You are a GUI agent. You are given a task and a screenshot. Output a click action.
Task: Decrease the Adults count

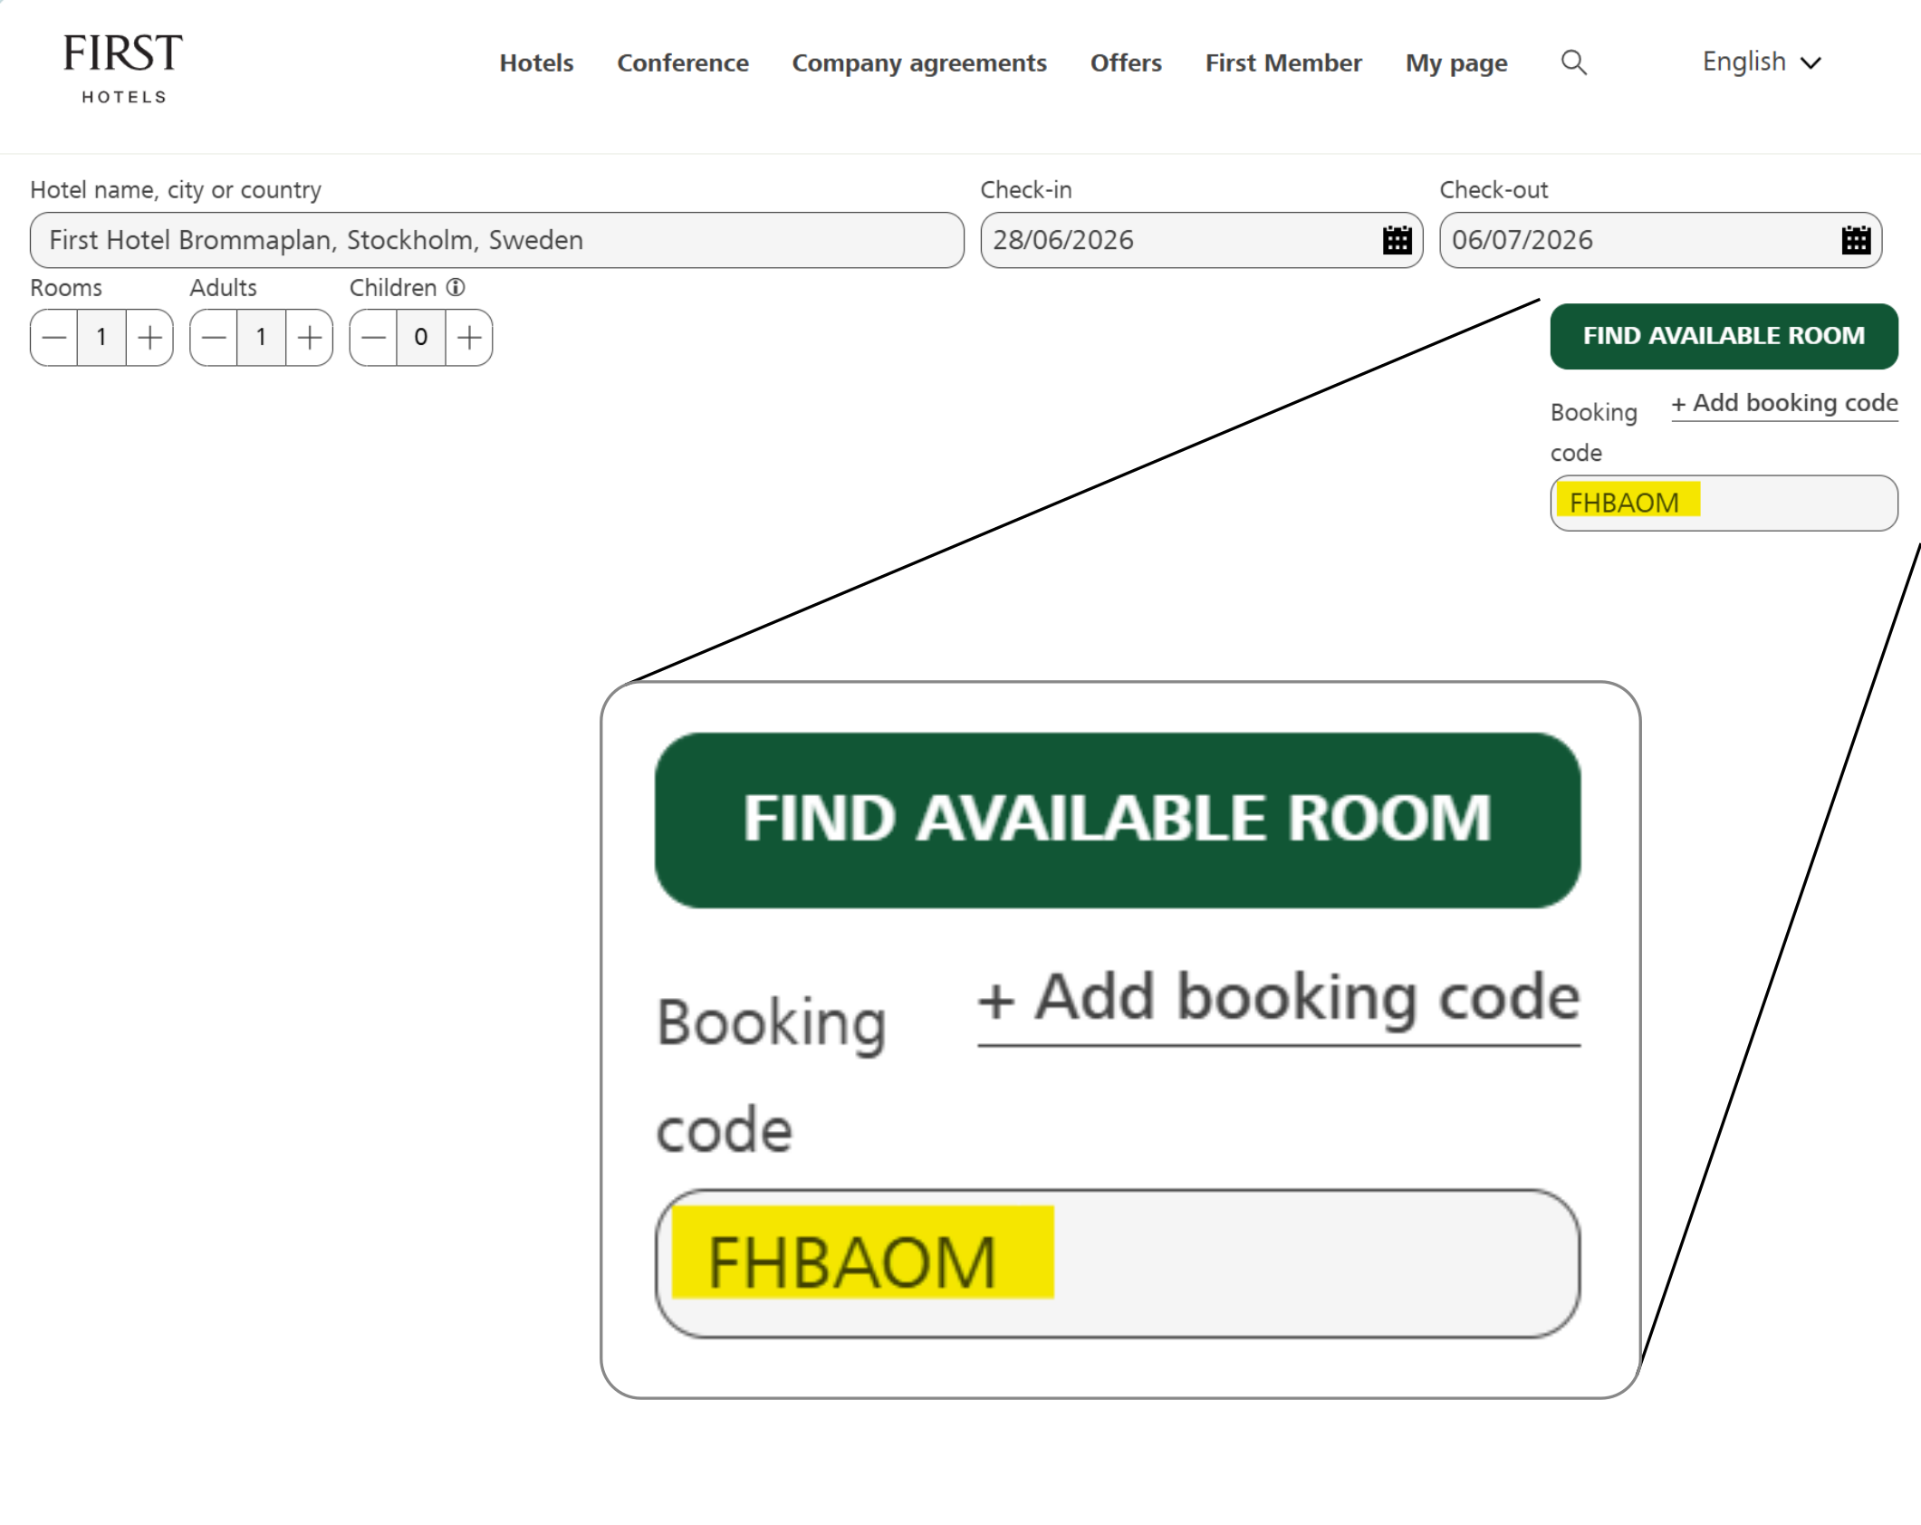tap(215, 337)
